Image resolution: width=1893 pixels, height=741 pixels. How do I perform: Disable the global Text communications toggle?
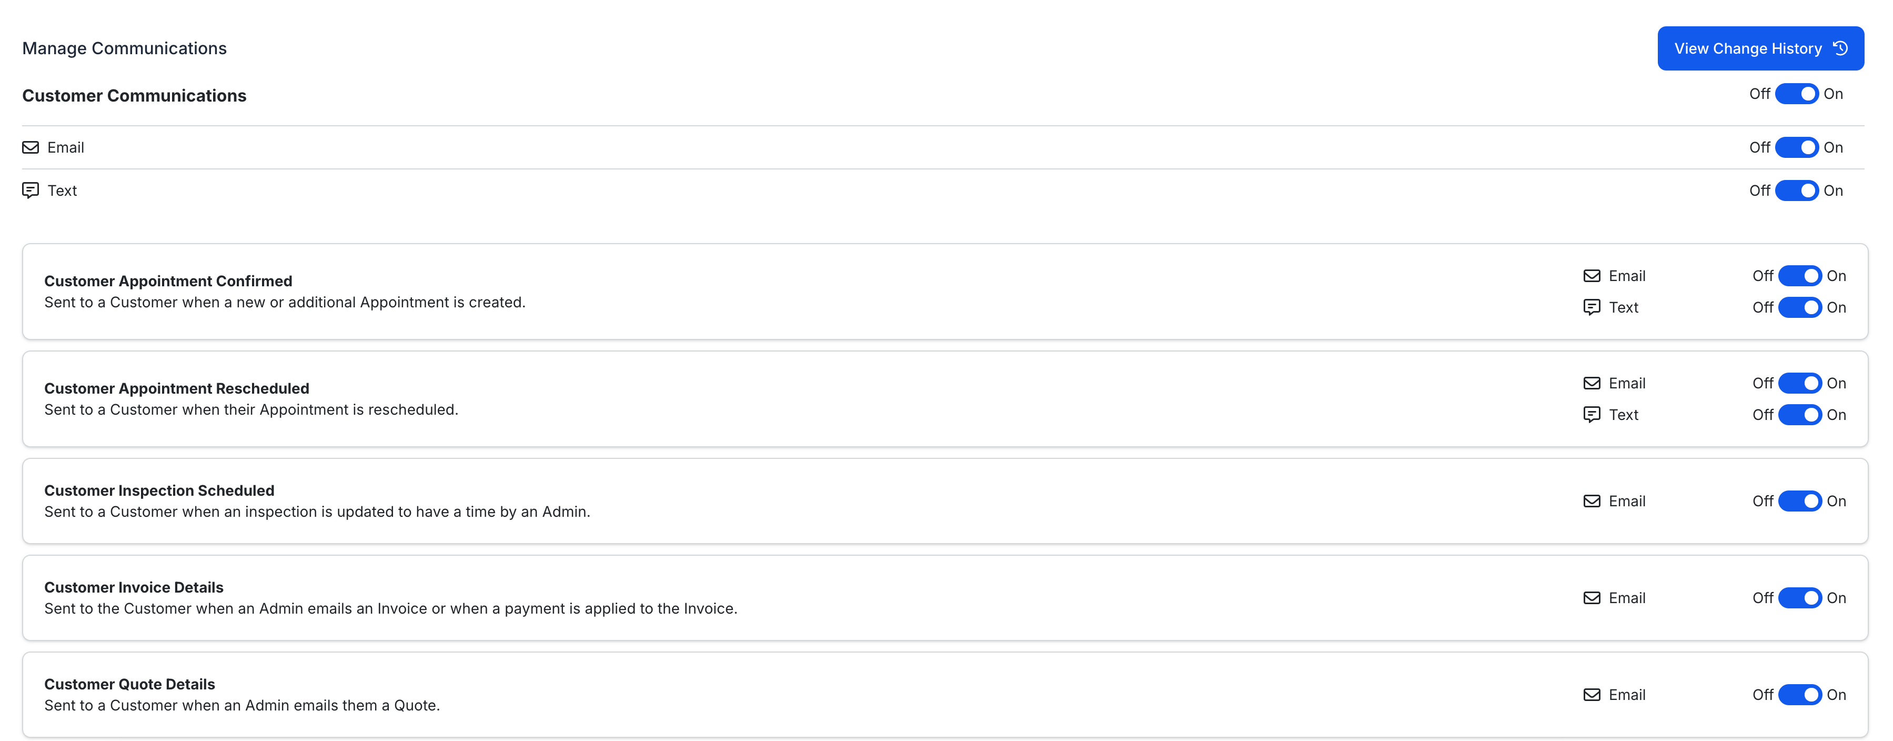[x=1797, y=191]
